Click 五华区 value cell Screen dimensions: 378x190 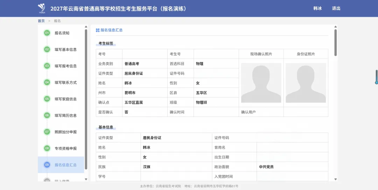pyautogui.click(x=216, y=93)
